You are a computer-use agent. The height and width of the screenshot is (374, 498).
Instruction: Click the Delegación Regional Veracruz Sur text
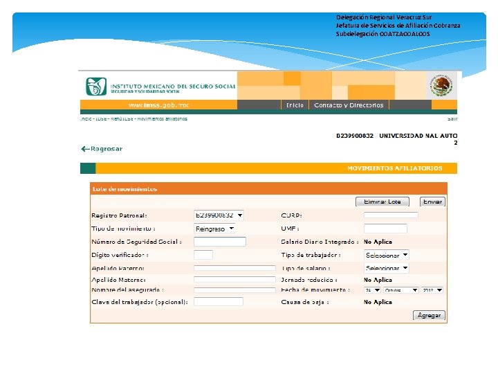click(x=384, y=17)
